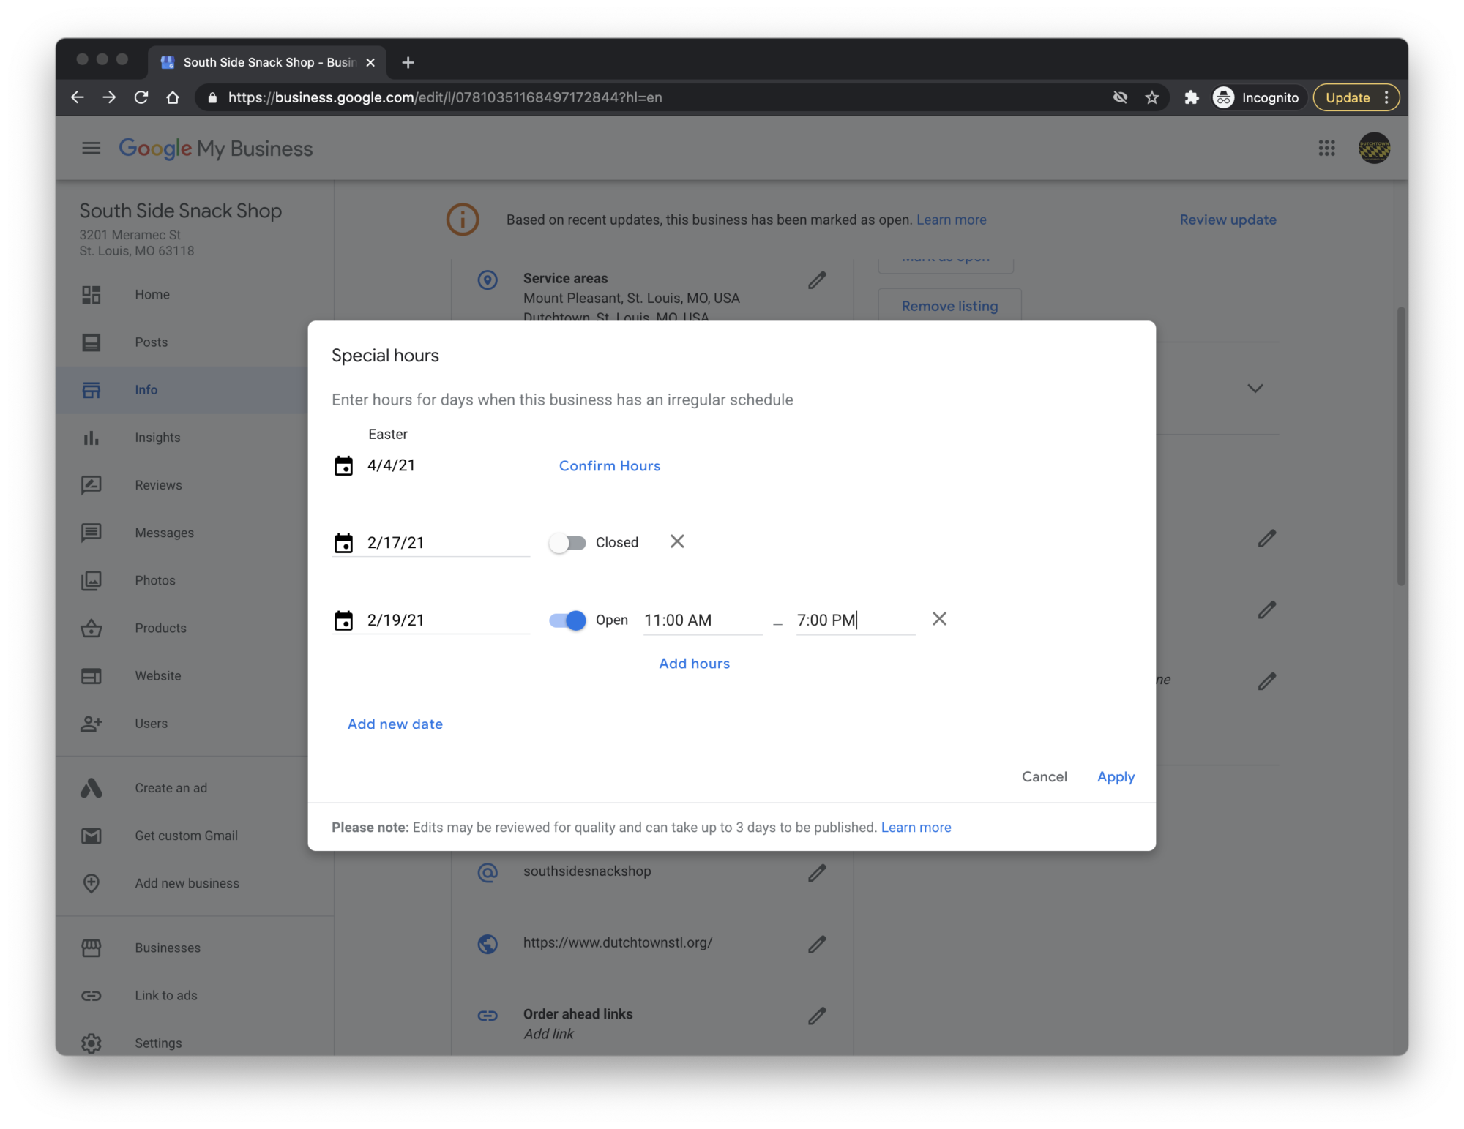Click the Create an ad icon
The image size is (1464, 1129).
pos(91,788)
